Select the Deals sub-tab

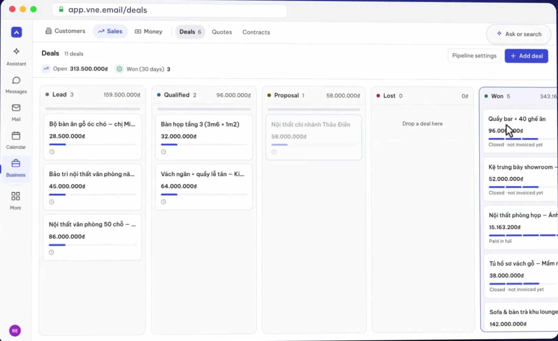point(190,32)
